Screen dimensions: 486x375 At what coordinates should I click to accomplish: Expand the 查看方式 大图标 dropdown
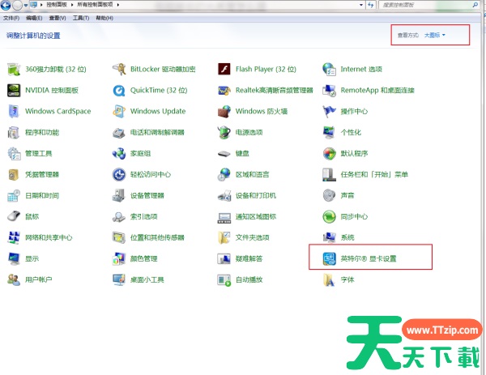point(435,36)
